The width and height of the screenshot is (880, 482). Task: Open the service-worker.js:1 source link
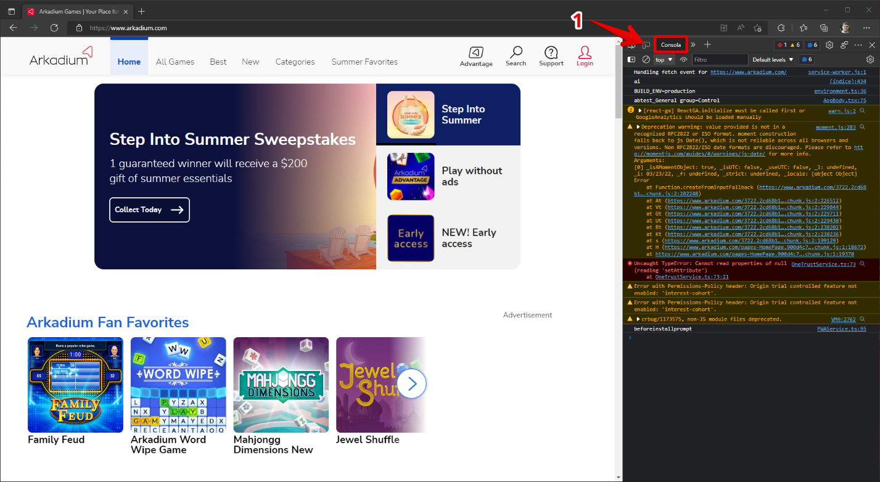(x=837, y=72)
